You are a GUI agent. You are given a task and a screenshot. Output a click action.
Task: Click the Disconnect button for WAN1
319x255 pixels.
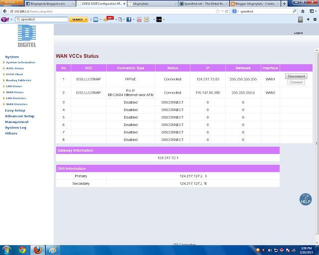click(x=296, y=76)
